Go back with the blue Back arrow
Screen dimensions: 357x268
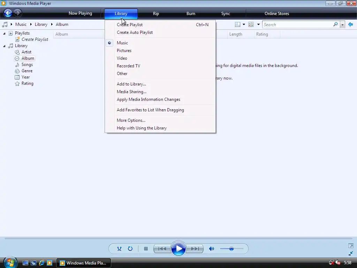[x=8, y=13]
